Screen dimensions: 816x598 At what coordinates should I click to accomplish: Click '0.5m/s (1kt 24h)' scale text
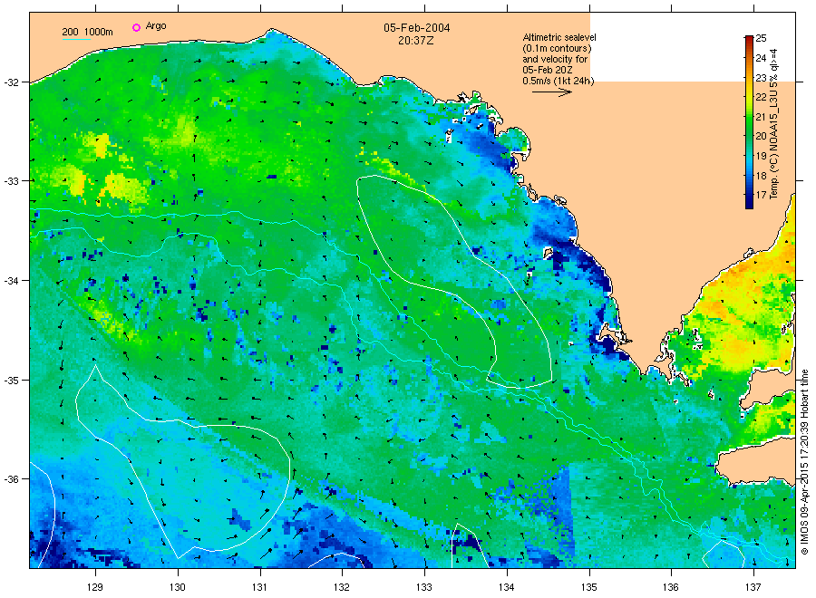(x=559, y=81)
